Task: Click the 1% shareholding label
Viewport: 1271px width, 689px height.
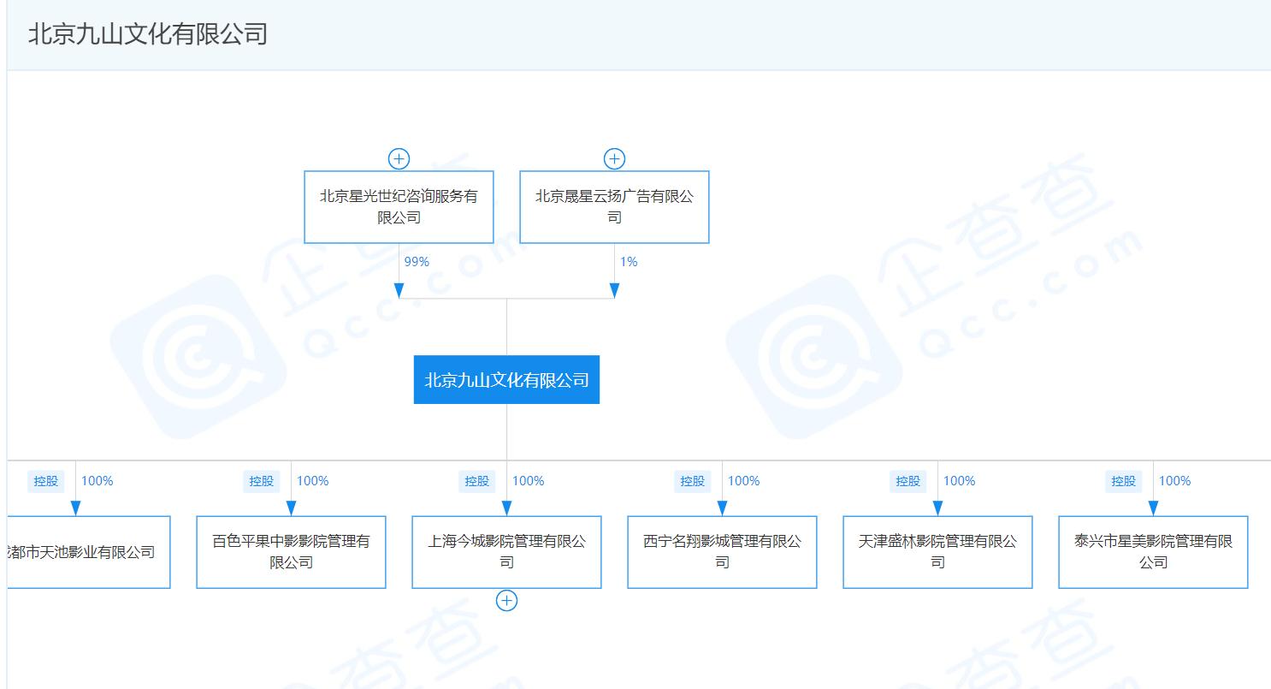Action: click(629, 262)
